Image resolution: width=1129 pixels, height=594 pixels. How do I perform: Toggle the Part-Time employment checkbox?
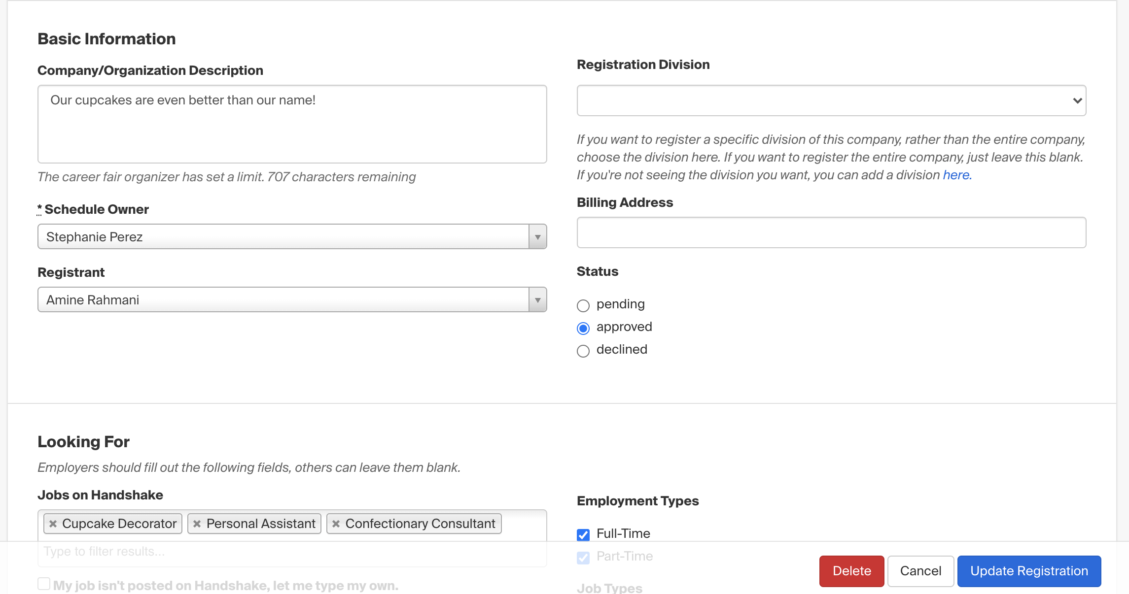click(x=583, y=558)
